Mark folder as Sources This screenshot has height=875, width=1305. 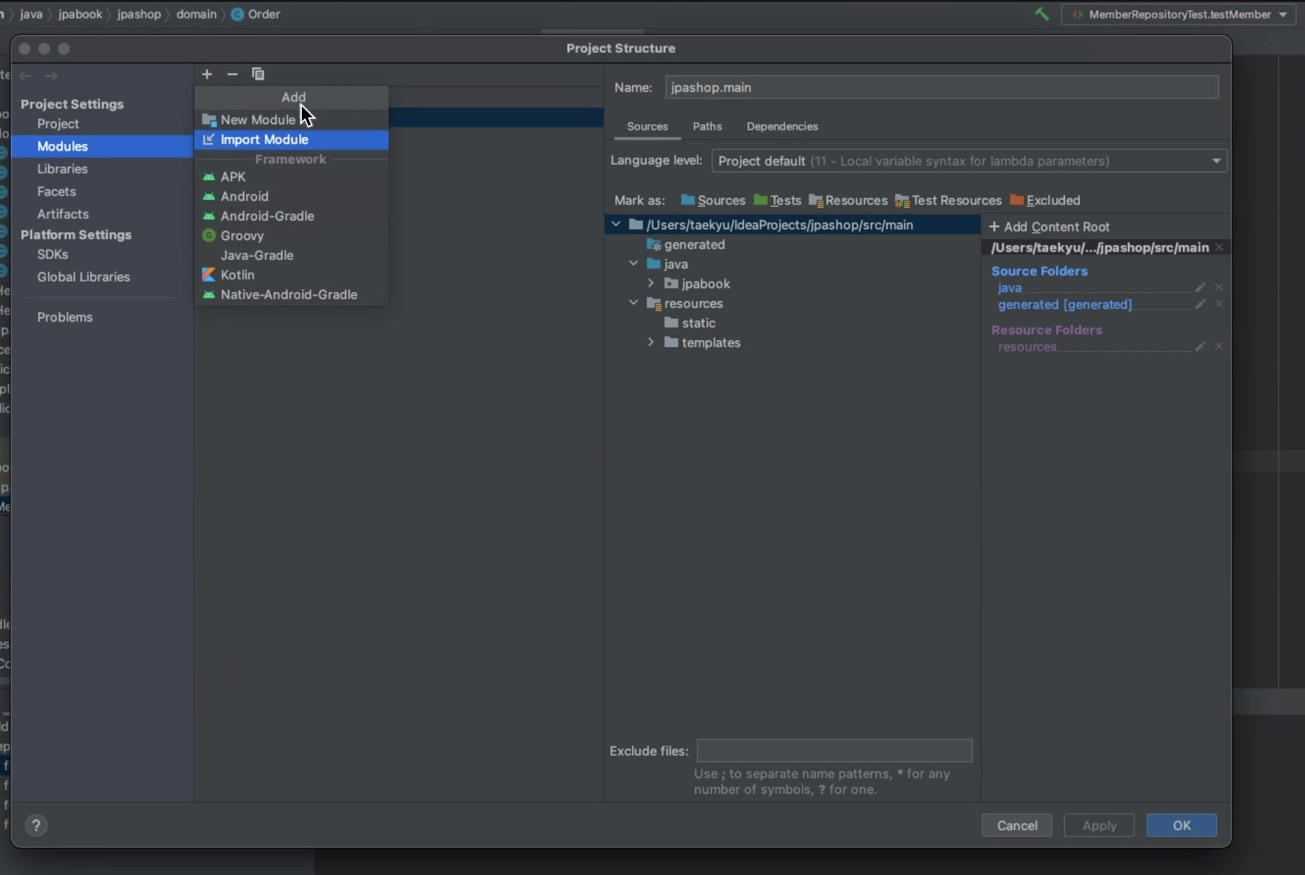click(x=713, y=200)
